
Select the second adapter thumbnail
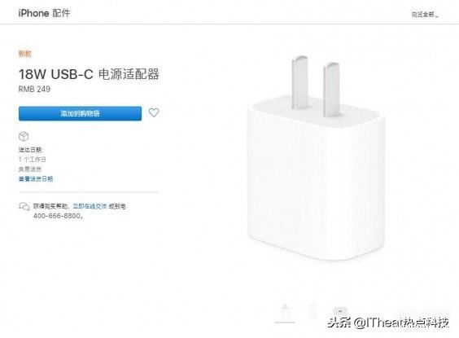313,312
